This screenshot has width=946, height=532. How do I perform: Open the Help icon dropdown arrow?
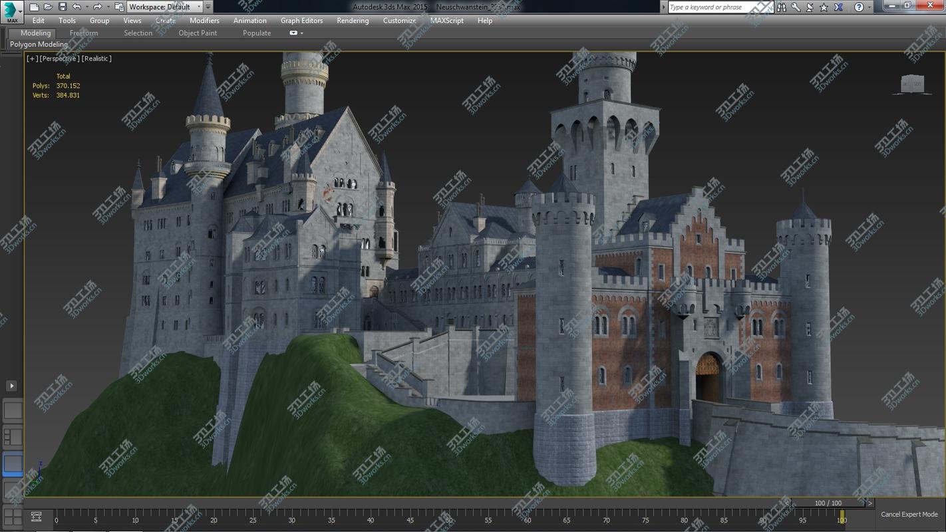tap(869, 7)
